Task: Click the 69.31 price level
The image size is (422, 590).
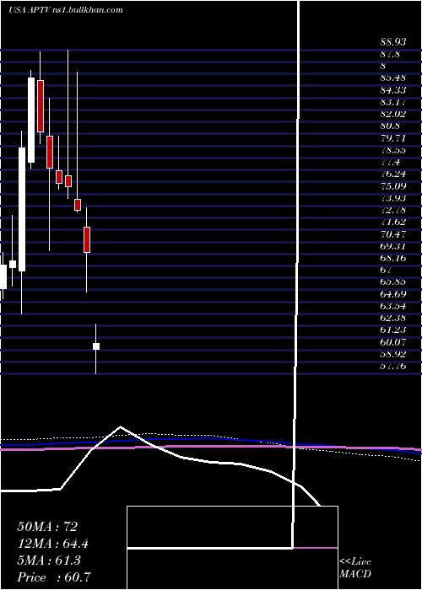Action: tap(392, 246)
